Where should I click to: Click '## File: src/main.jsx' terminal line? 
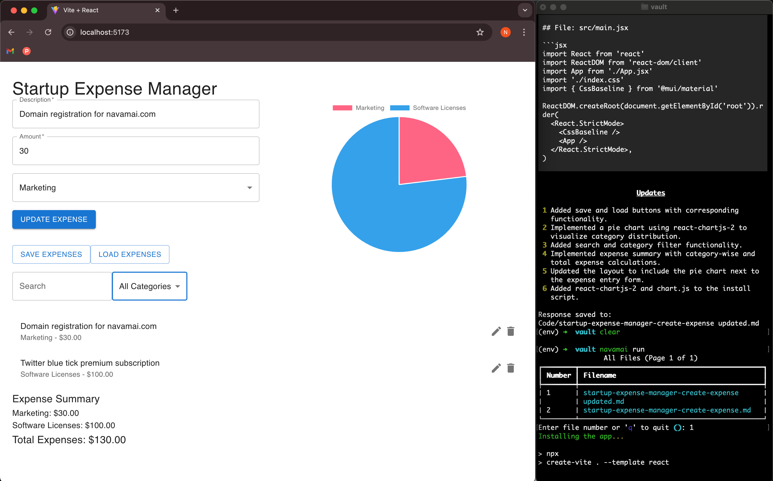[x=585, y=28]
